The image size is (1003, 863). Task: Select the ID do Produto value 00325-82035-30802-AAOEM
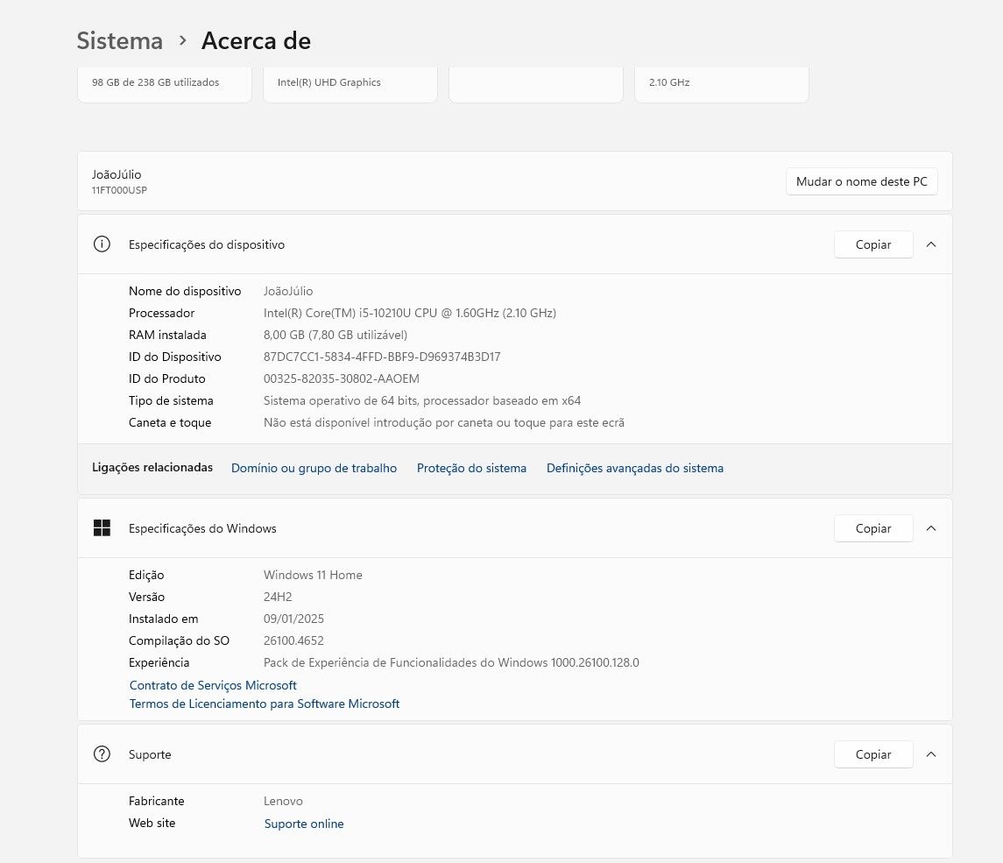[x=342, y=378]
